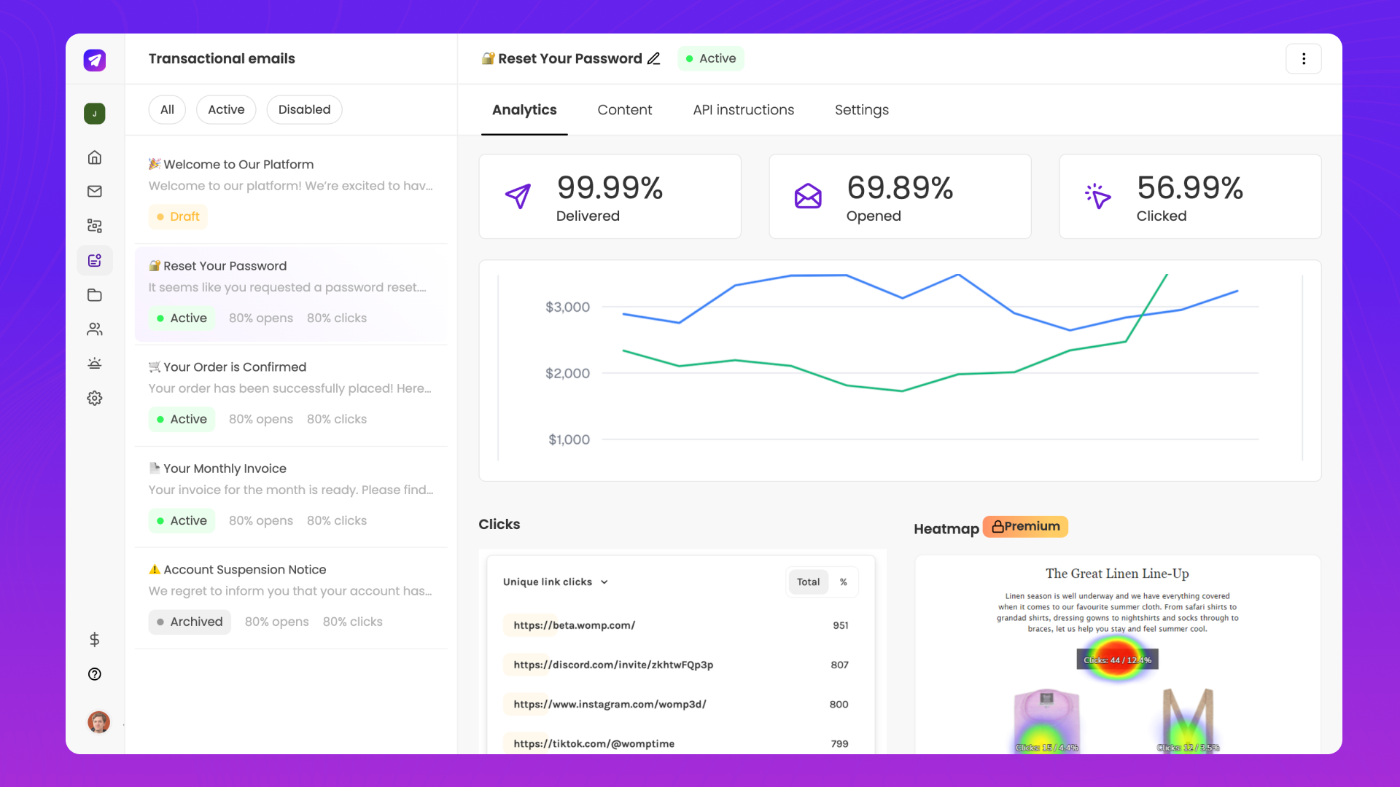Switch to the Content tab
Viewport: 1400px width, 787px height.
(625, 109)
